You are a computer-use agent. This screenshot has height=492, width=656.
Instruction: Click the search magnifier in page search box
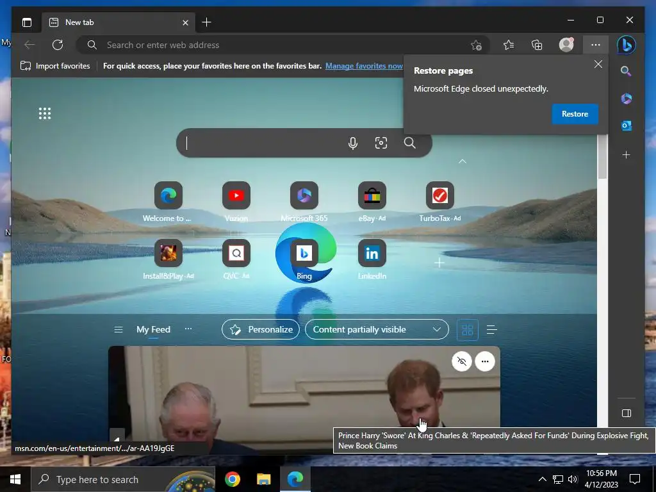pos(409,143)
